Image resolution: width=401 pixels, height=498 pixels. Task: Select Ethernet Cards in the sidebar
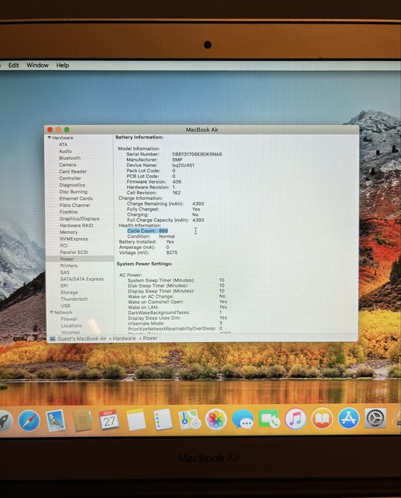point(76,198)
